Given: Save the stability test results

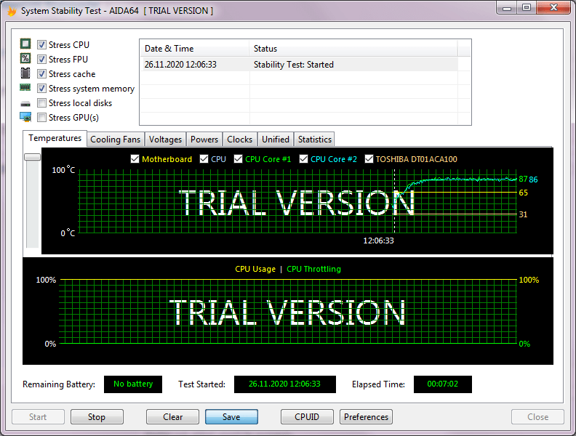Looking at the screenshot, I should [x=231, y=417].
